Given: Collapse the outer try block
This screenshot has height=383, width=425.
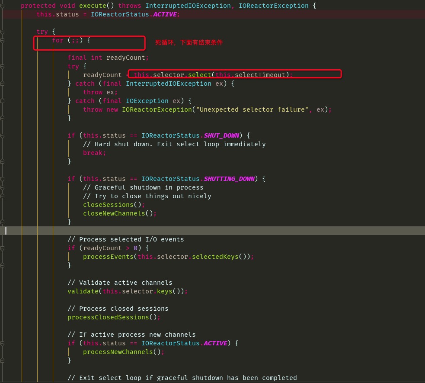Looking at the screenshot, I should [2, 31].
